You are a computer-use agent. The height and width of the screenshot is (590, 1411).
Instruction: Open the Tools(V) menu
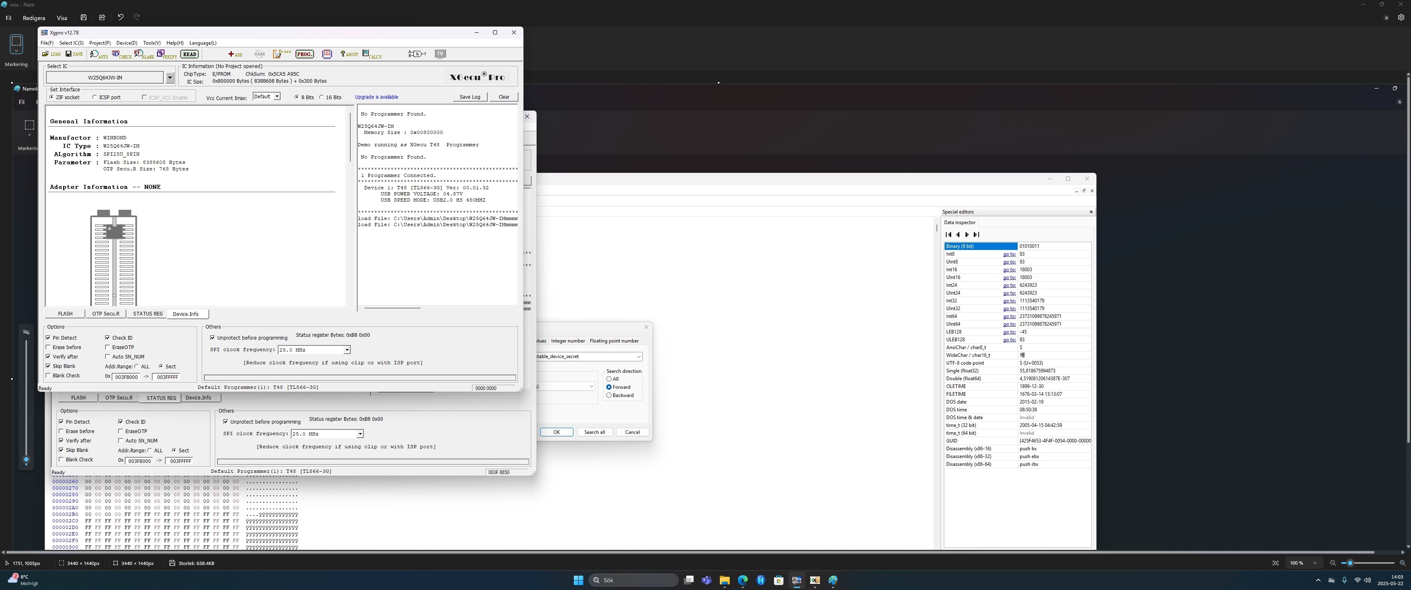pyautogui.click(x=152, y=43)
